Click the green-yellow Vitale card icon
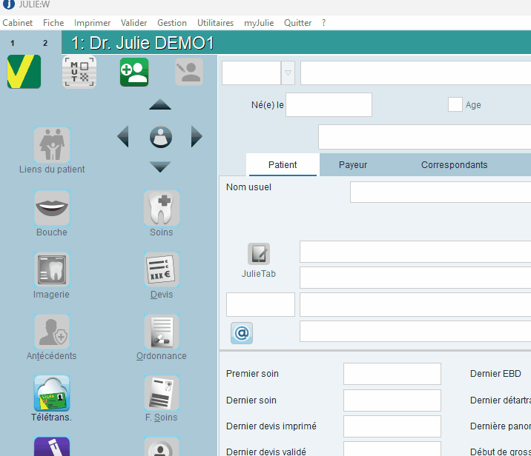Screen dimensions: 531x456 coord(24,72)
